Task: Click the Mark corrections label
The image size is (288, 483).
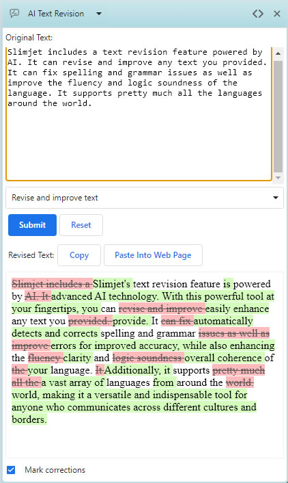Action: 55,470
